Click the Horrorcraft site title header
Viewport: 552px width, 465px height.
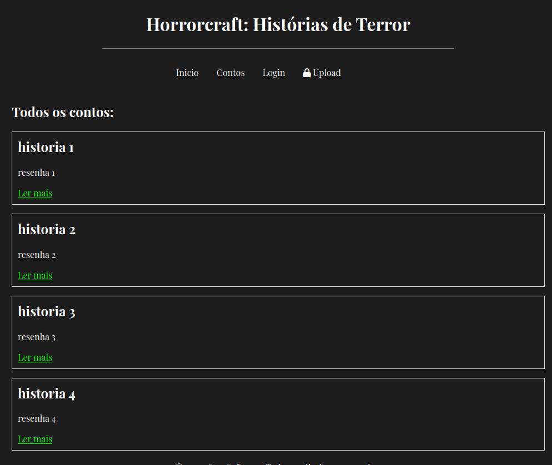tap(278, 24)
